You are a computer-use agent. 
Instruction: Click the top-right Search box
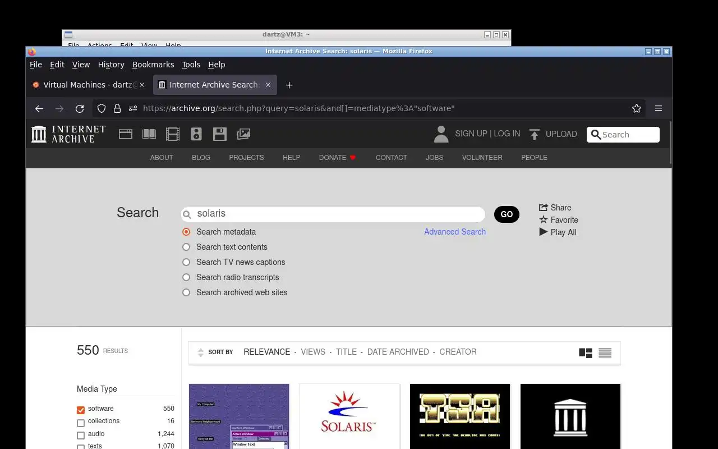[x=623, y=135]
